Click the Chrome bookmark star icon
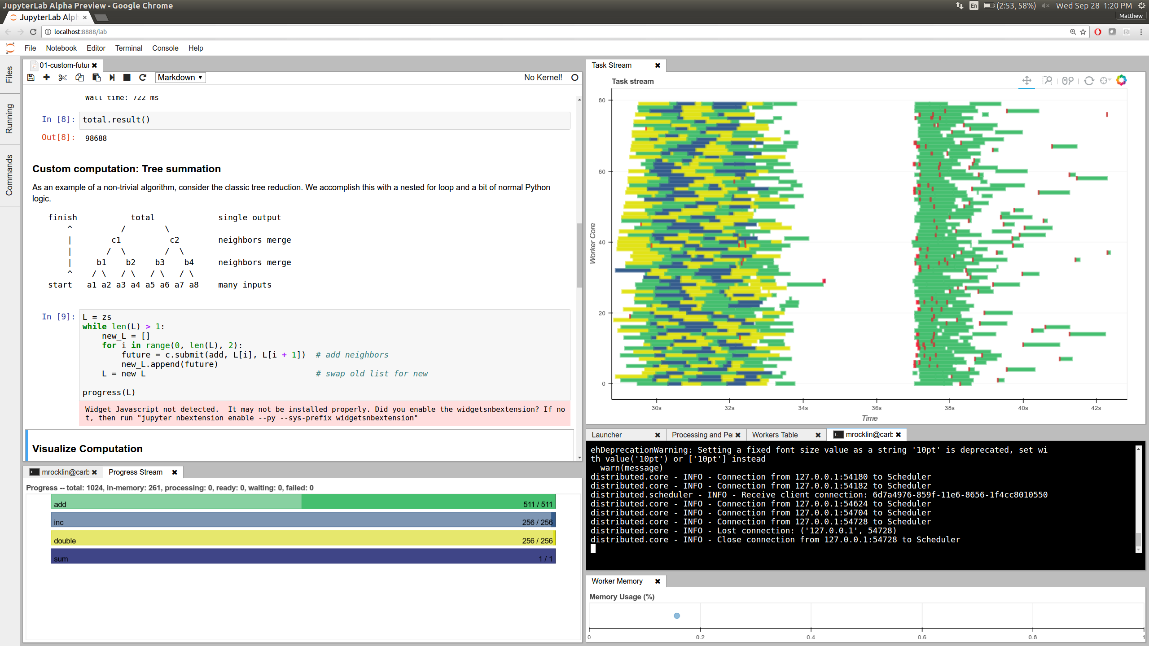The width and height of the screenshot is (1149, 646). point(1083,32)
